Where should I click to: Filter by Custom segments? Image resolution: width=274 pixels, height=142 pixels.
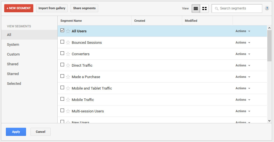(29, 54)
